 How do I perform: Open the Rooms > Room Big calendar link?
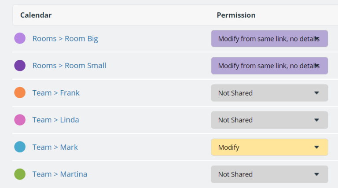[65, 39]
